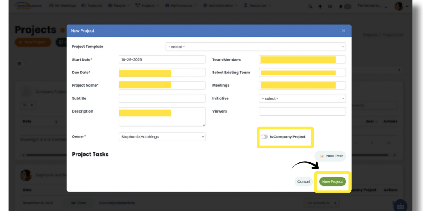Open the Owner dropdown showing Stephanie Hutchings
The width and height of the screenshot is (423, 211).
pos(162,137)
